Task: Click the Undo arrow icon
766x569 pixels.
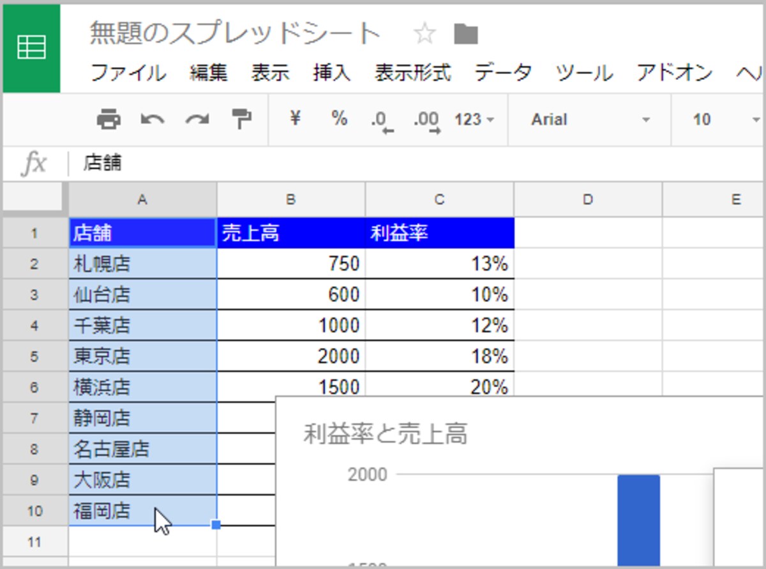Action: click(x=153, y=119)
